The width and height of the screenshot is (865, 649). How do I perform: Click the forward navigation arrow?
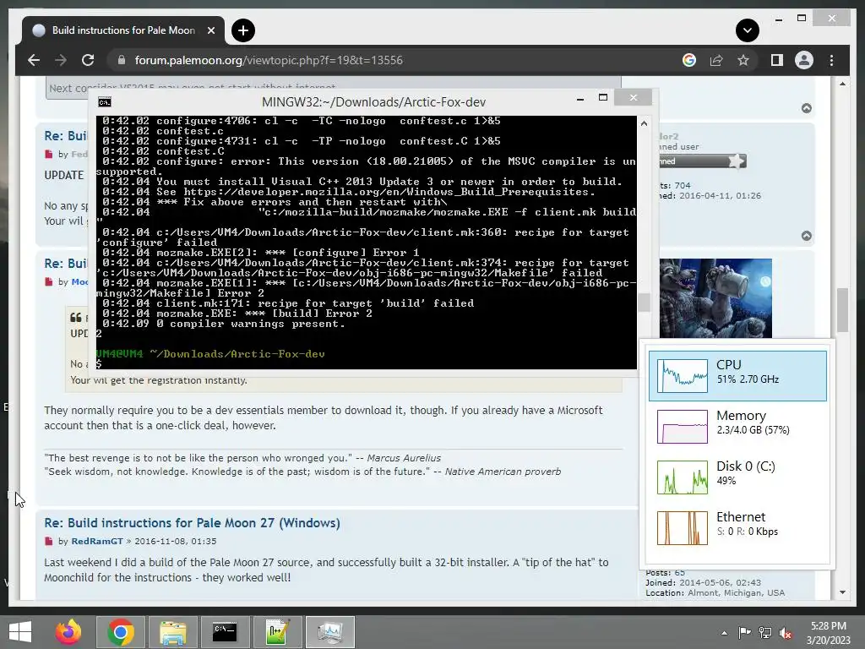(61, 60)
